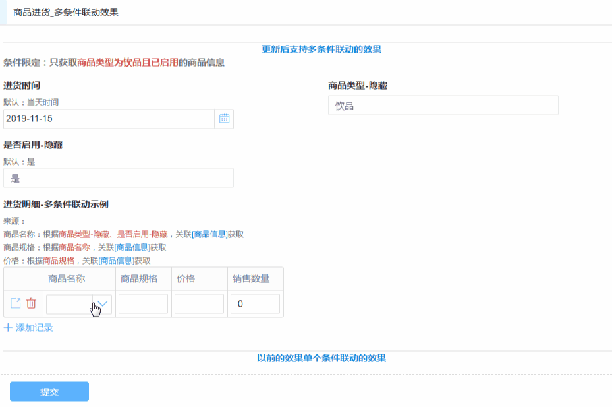Click the 是否启用 field containing 是
612x407 pixels.
point(119,178)
